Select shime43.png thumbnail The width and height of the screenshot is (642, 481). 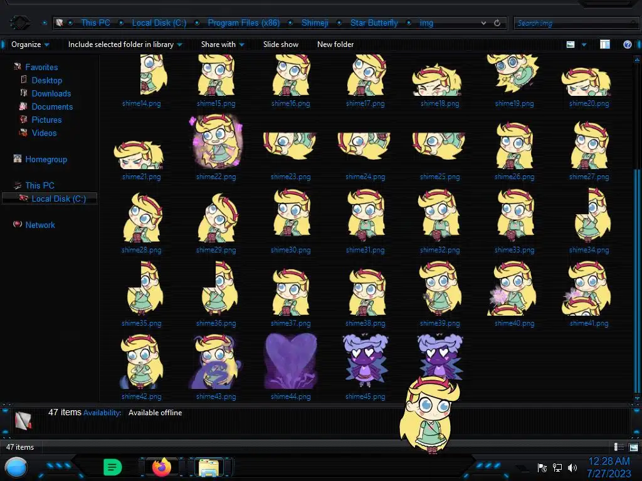pos(216,361)
